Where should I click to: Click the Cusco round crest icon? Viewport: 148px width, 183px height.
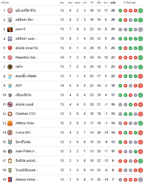(10, 67)
